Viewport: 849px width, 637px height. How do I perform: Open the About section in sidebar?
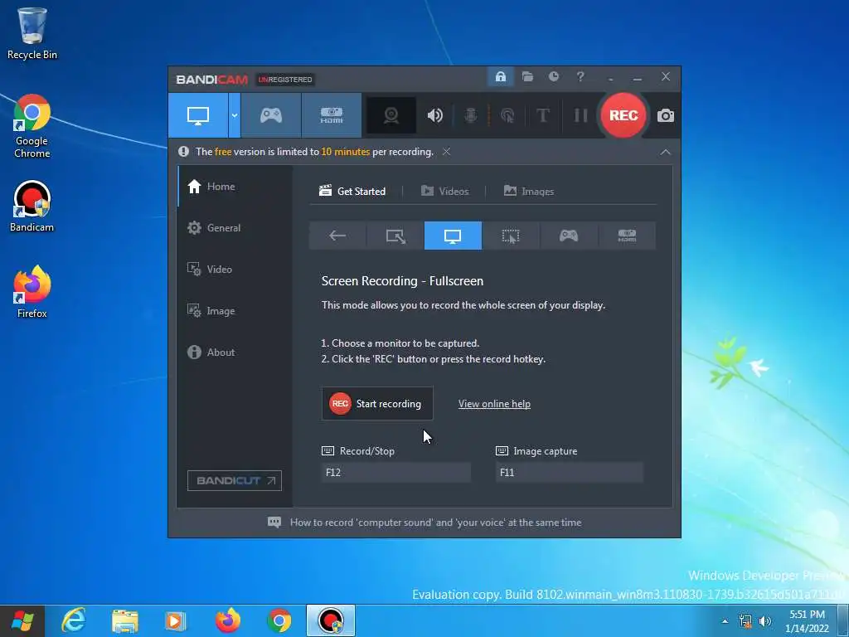235,352
